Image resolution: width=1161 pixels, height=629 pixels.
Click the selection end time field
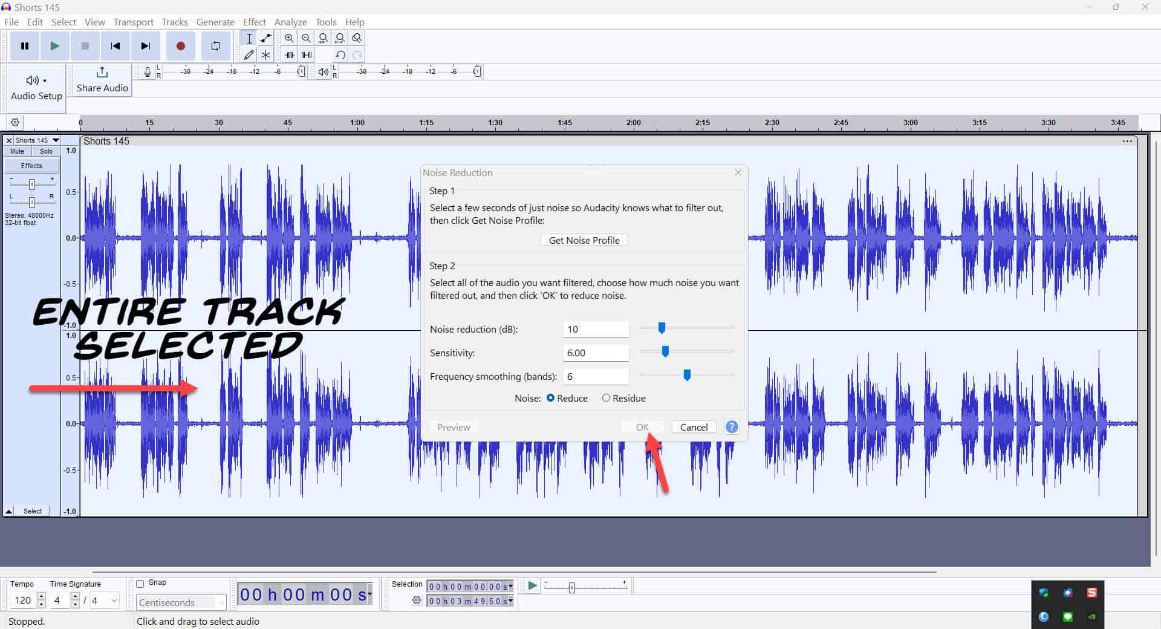point(469,601)
